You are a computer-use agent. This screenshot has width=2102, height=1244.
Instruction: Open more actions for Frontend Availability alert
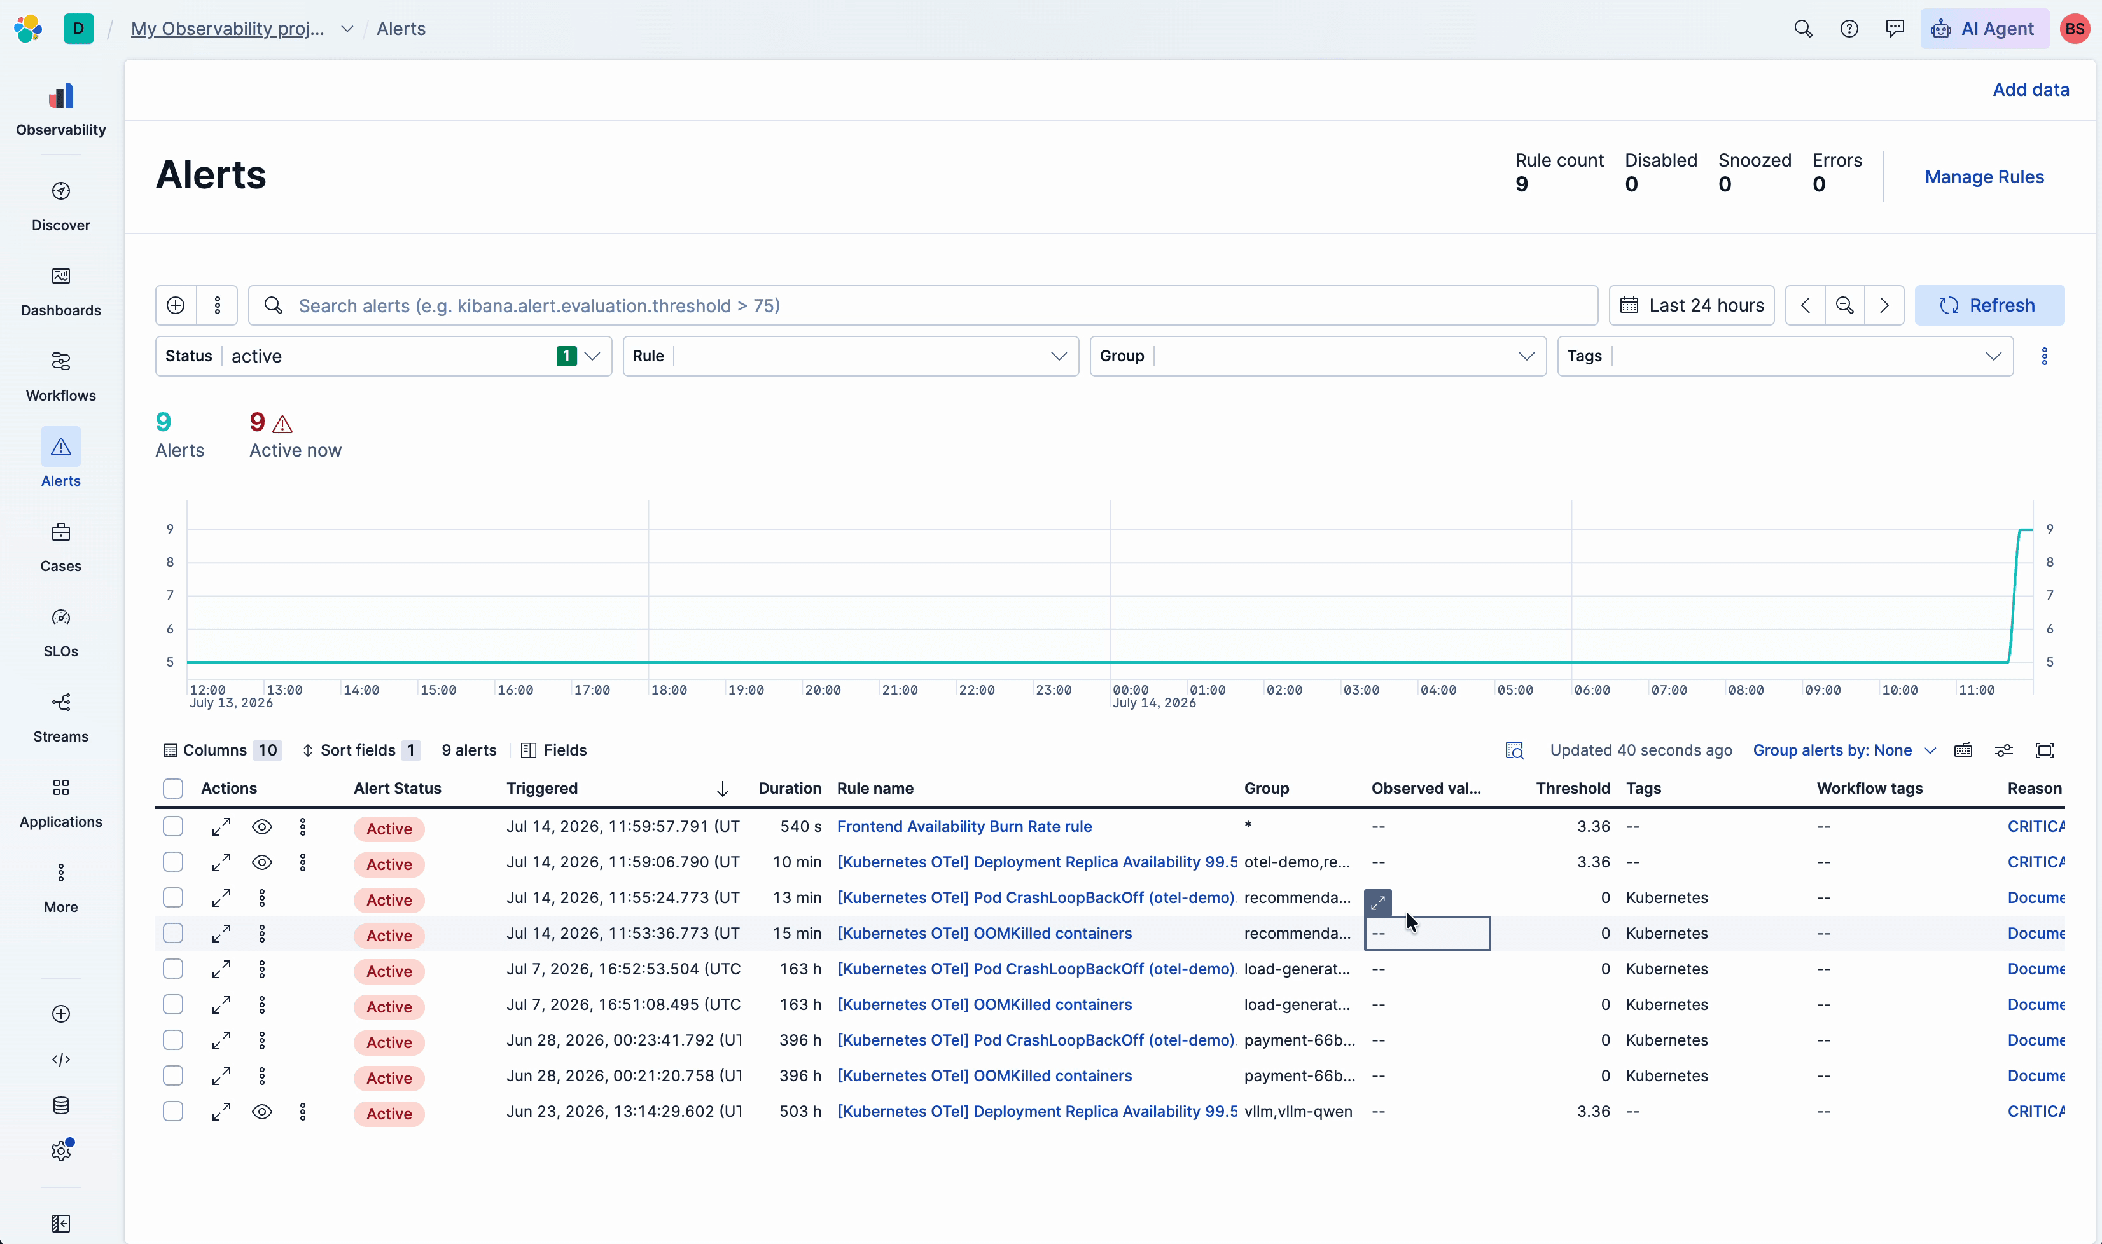(303, 827)
